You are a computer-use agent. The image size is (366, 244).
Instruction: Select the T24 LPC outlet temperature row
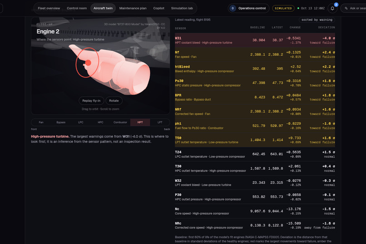coord(255,154)
